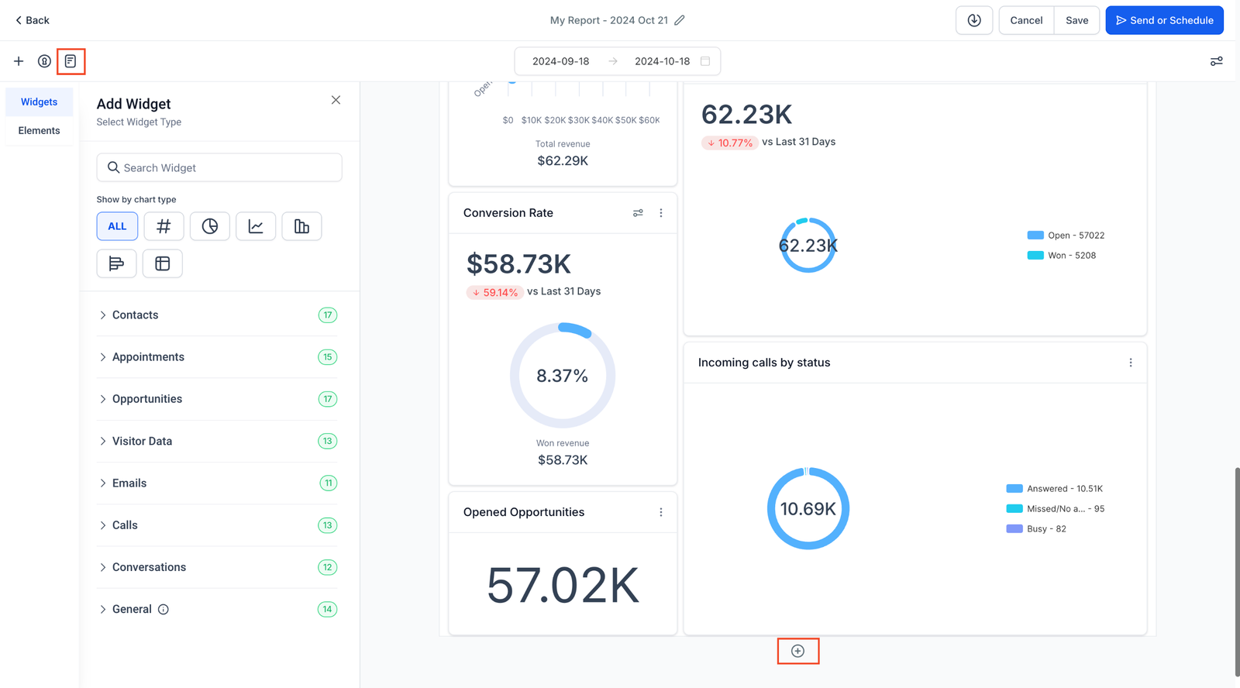The height and width of the screenshot is (688, 1240).
Task: Expand the Calls widget category
Action: 125,525
